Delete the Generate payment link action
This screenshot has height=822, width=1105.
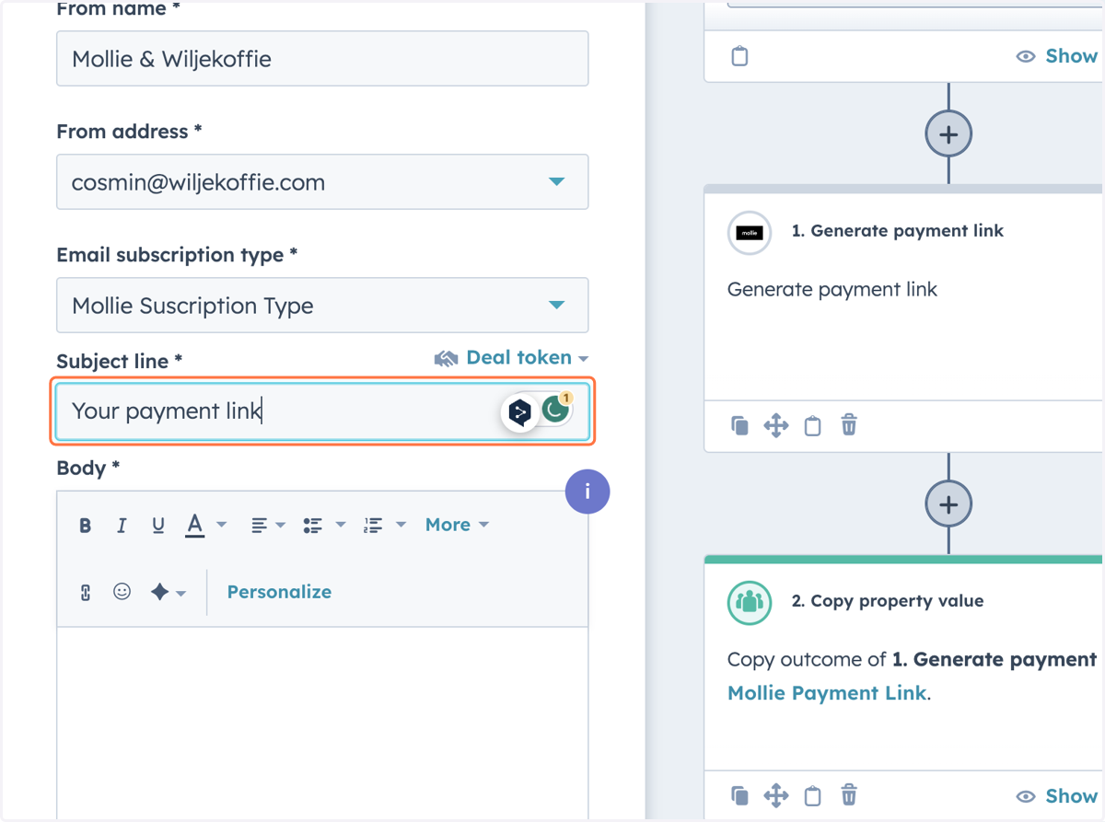pos(849,425)
